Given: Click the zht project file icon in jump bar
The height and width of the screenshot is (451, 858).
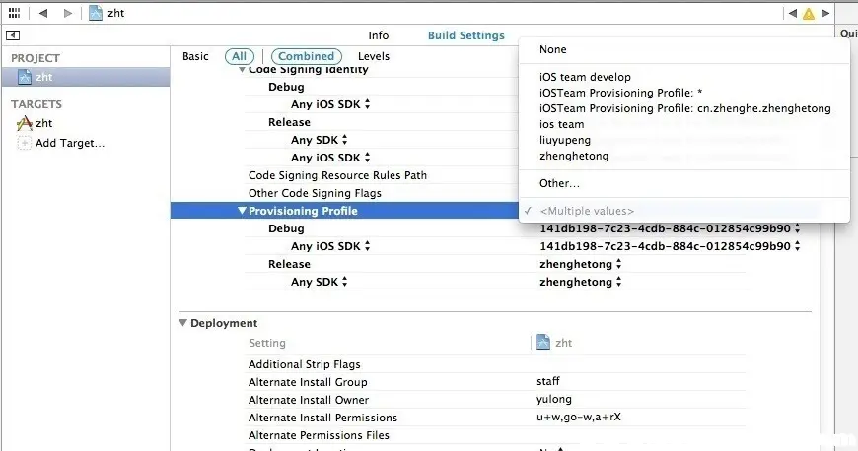Looking at the screenshot, I should [x=96, y=13].
